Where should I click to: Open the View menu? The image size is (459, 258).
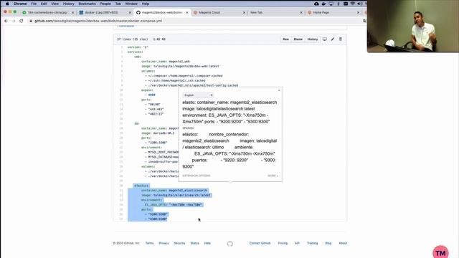(55, 4)
